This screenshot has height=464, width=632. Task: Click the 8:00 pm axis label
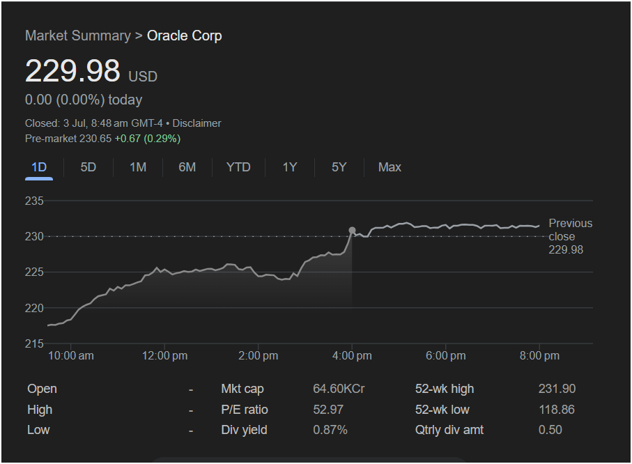[x=539, y=355]
